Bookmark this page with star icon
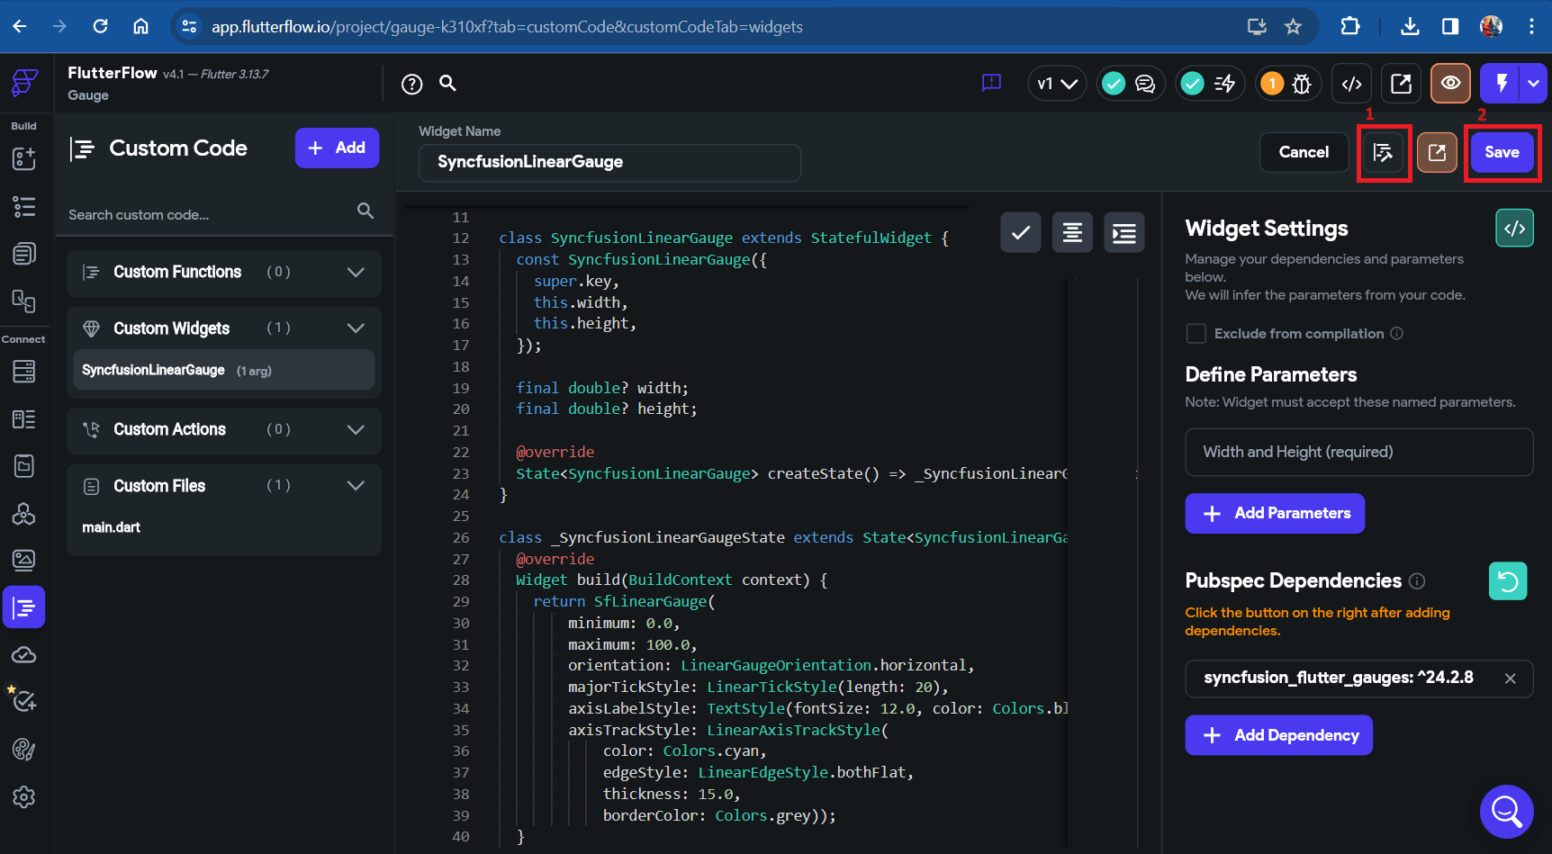 pyautogui.click(x=1293, y=27)
